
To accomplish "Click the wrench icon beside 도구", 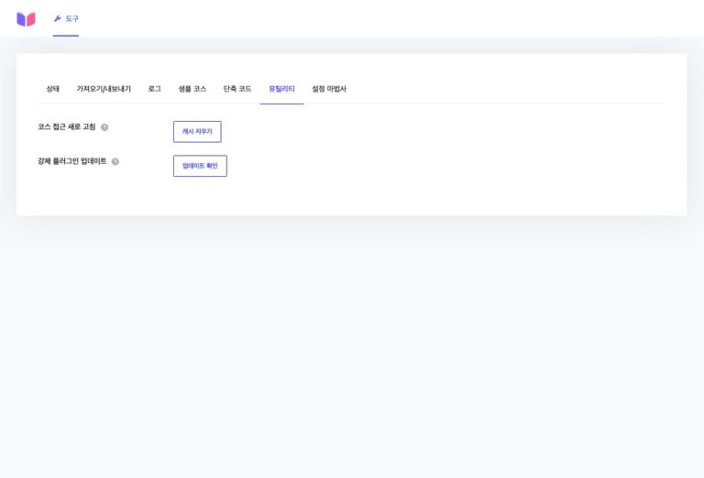I will click(x=58, y=18).
